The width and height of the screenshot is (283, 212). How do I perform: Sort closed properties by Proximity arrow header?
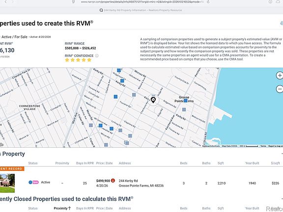point(62,209)
